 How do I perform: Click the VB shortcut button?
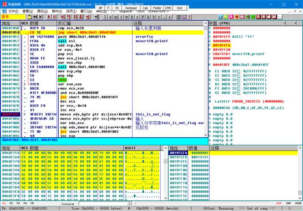[x=117, y=8]
